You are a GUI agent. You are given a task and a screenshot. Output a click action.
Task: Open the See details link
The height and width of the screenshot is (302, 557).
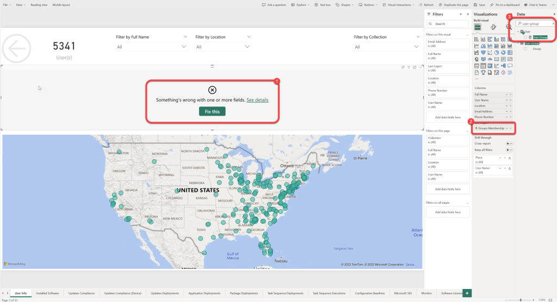[257, 100]
